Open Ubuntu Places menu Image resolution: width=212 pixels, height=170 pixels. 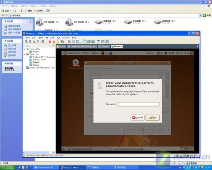point(86,53)
